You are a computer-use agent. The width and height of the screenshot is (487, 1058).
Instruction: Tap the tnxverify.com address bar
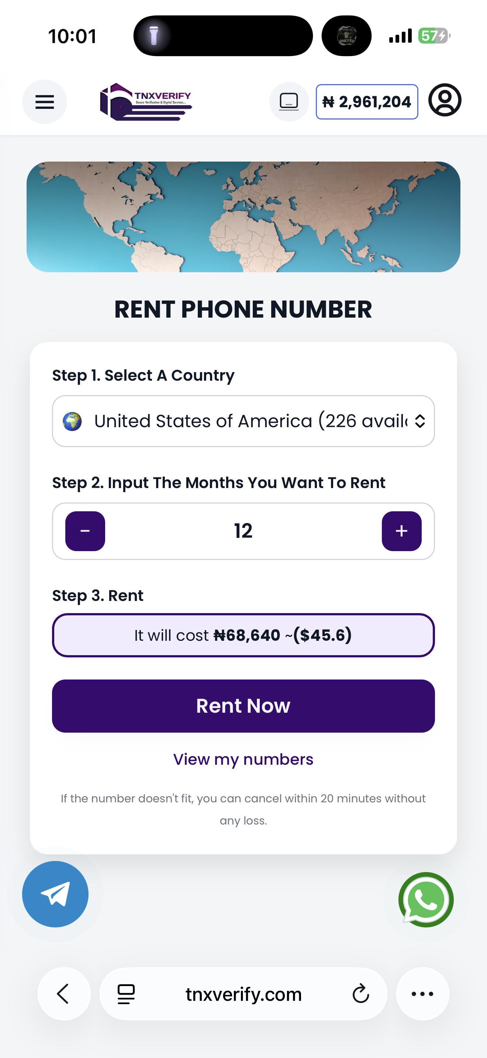[243, 994]
